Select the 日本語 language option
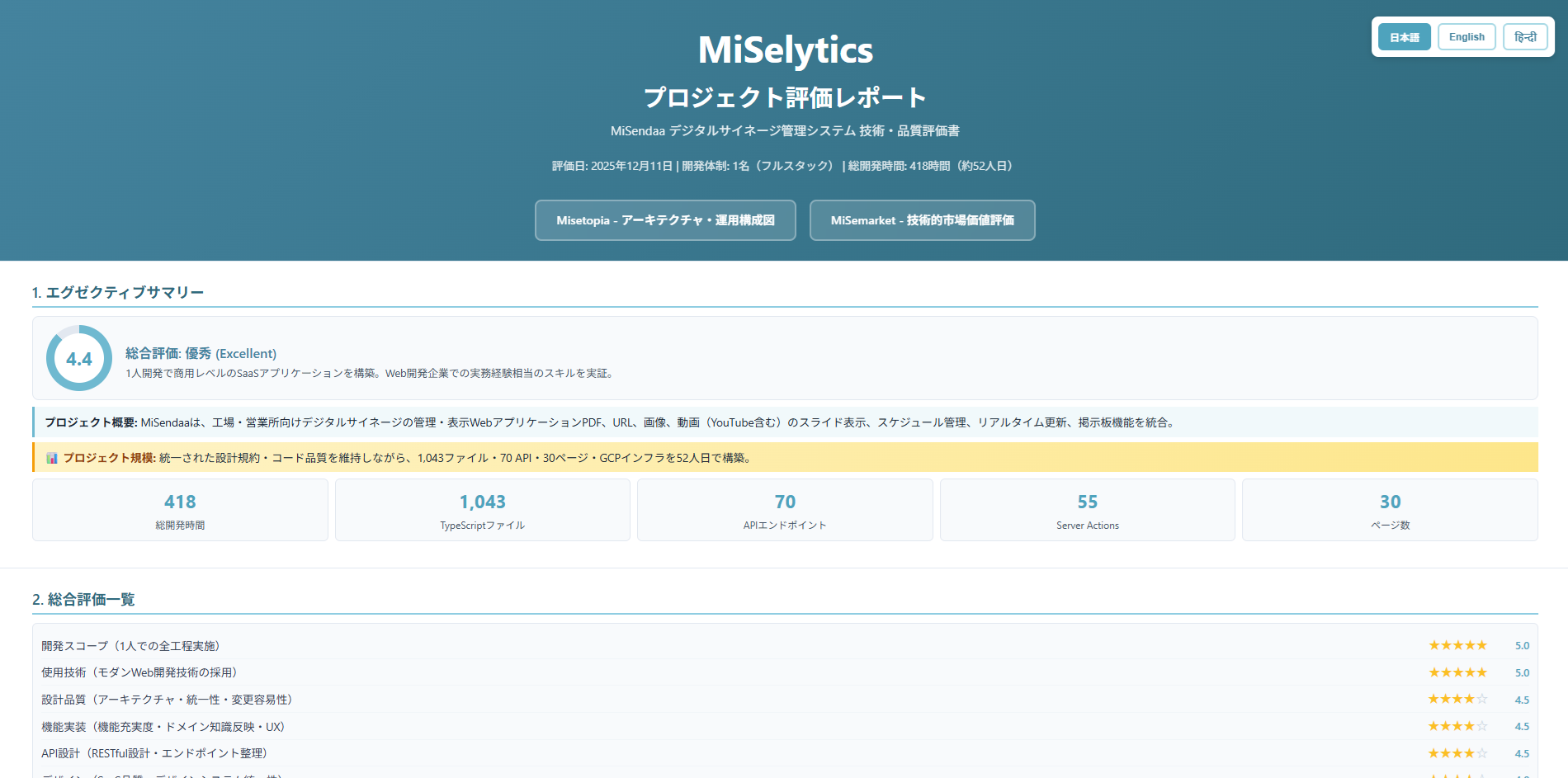The image size is (1568, 778). 1404,36
